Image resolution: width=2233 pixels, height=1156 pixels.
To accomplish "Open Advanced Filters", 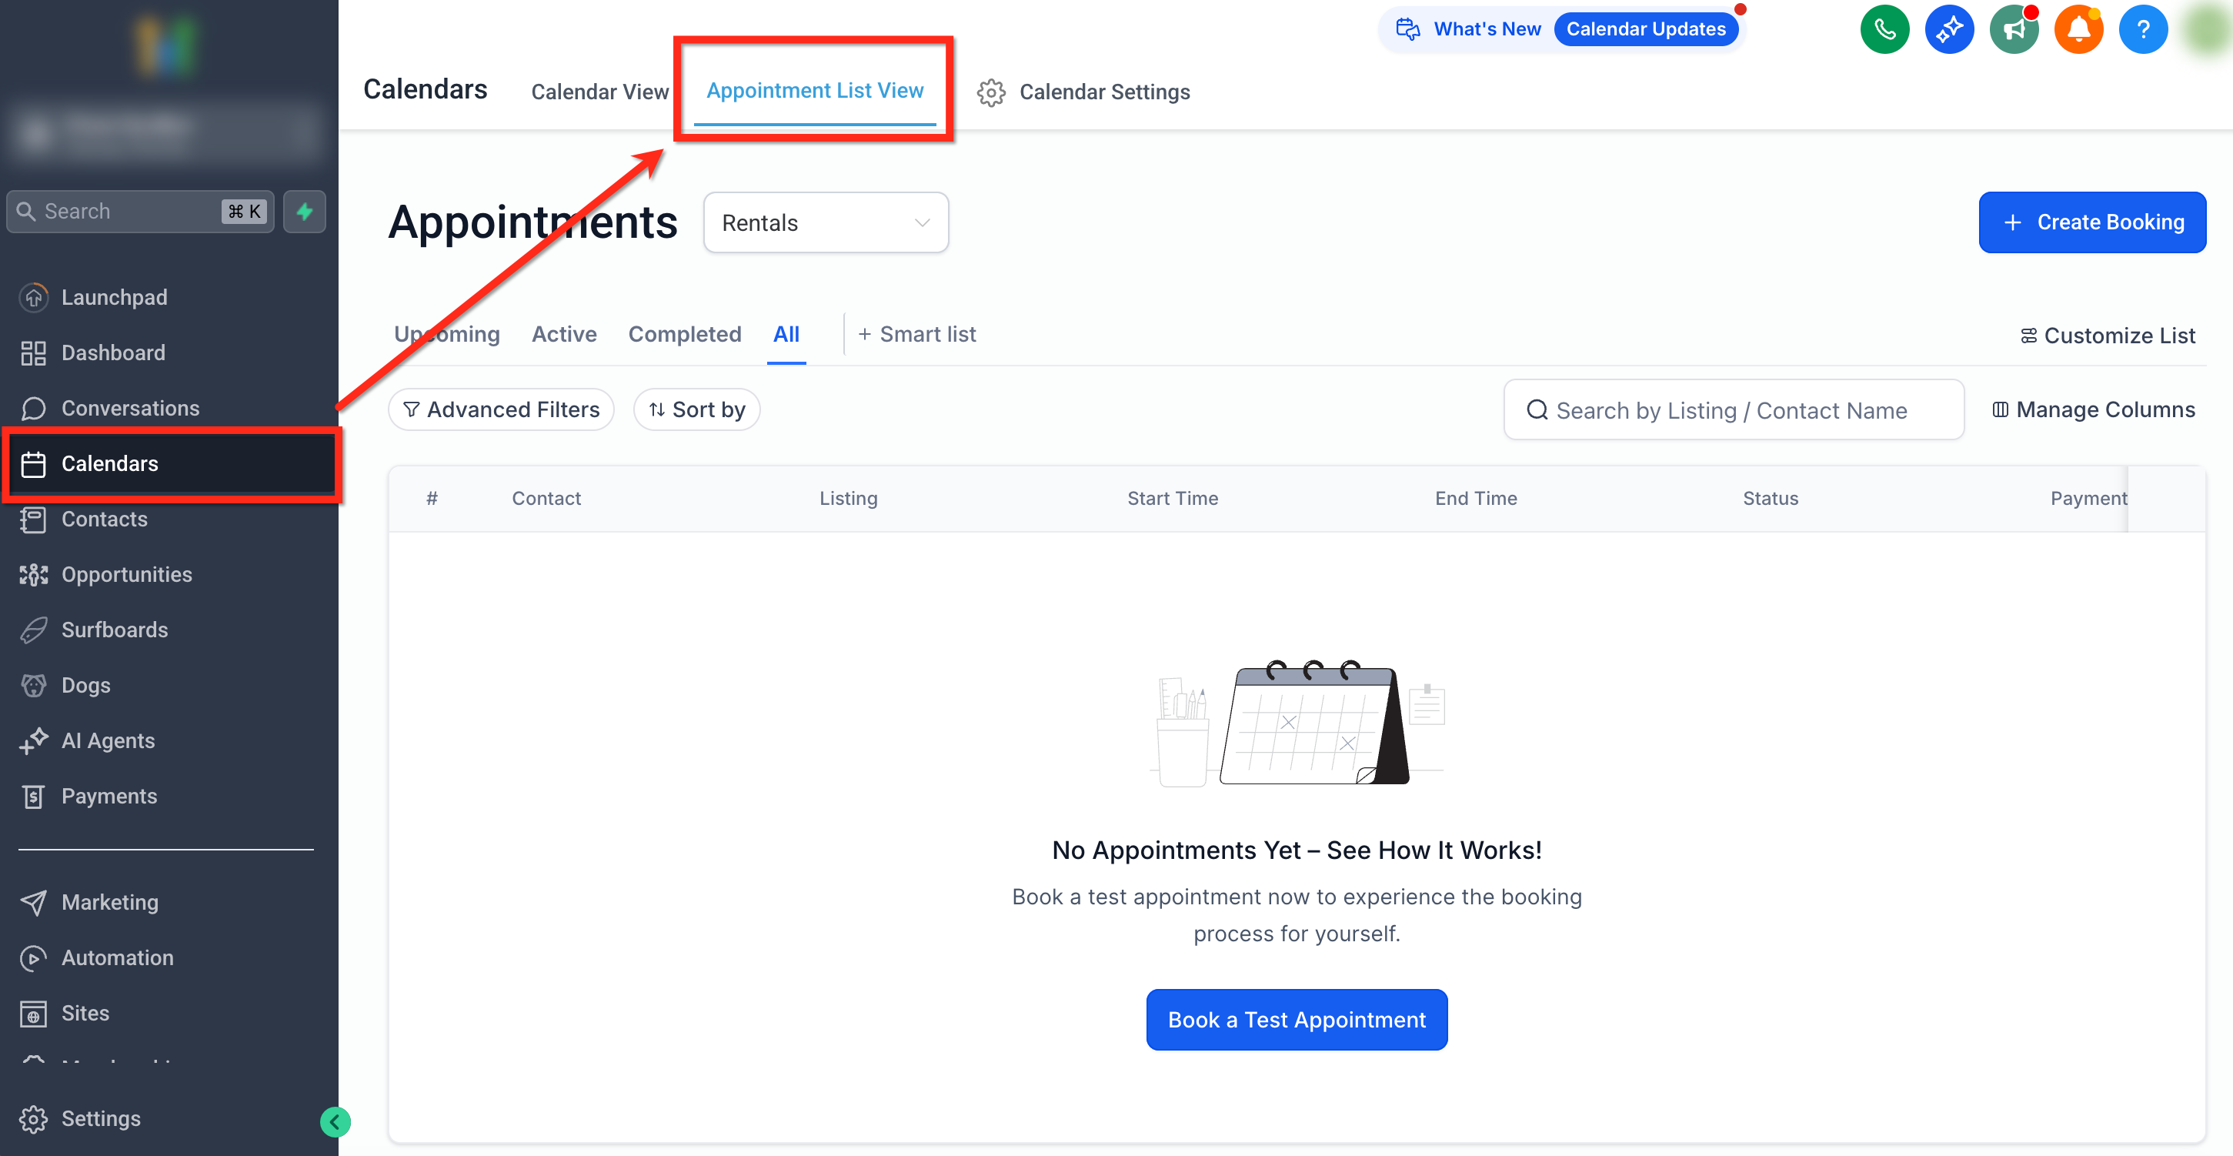I will (501, 409).
